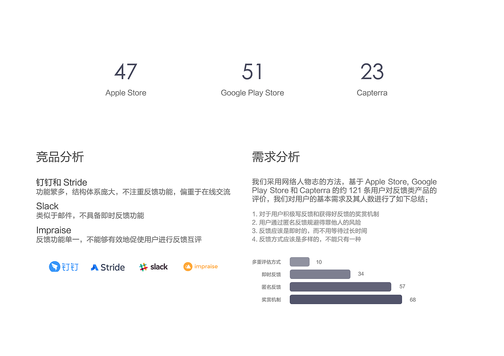
Task: Click the 奖赏机制 bar in chart
Action: 346,299
